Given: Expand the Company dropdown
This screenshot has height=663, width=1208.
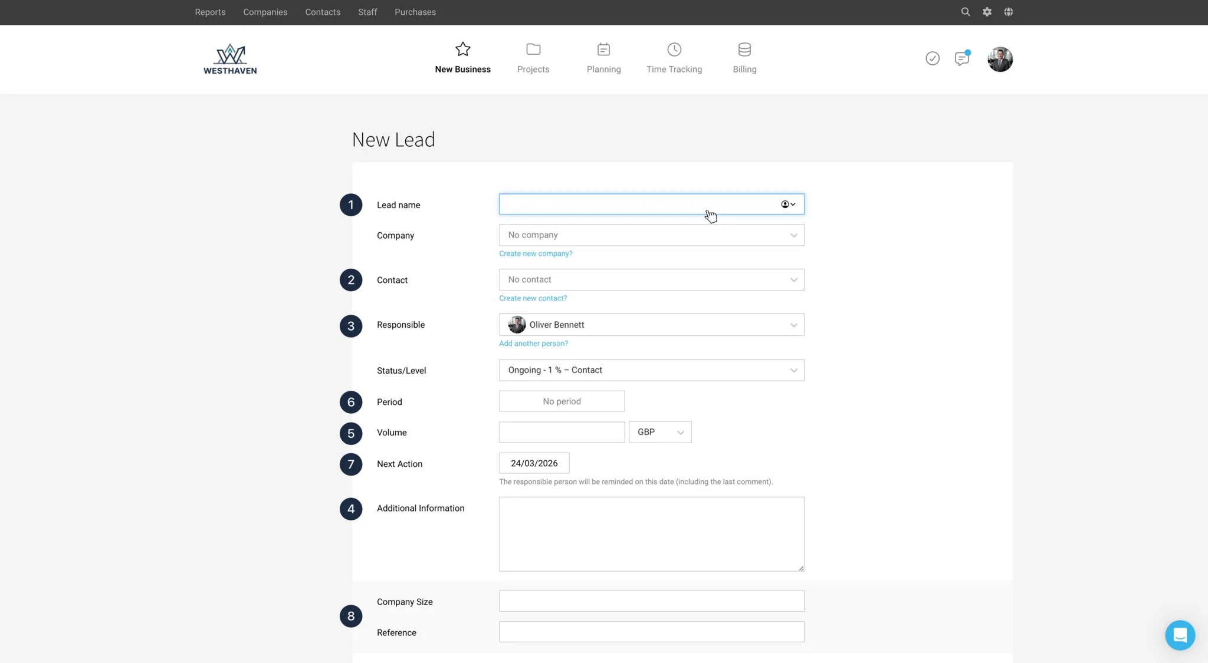Looking at the screenshot, I should point(651,235).
